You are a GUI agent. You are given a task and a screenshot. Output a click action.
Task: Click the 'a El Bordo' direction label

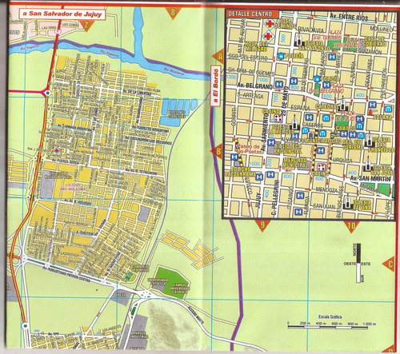(x=215, y=86)
